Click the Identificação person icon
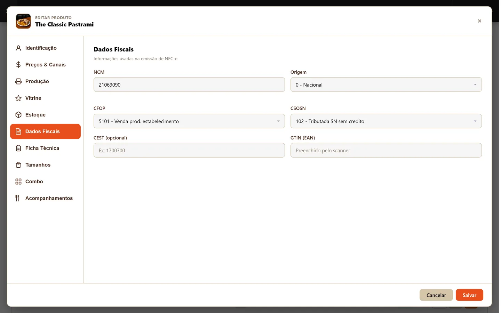 pos(18,48)
